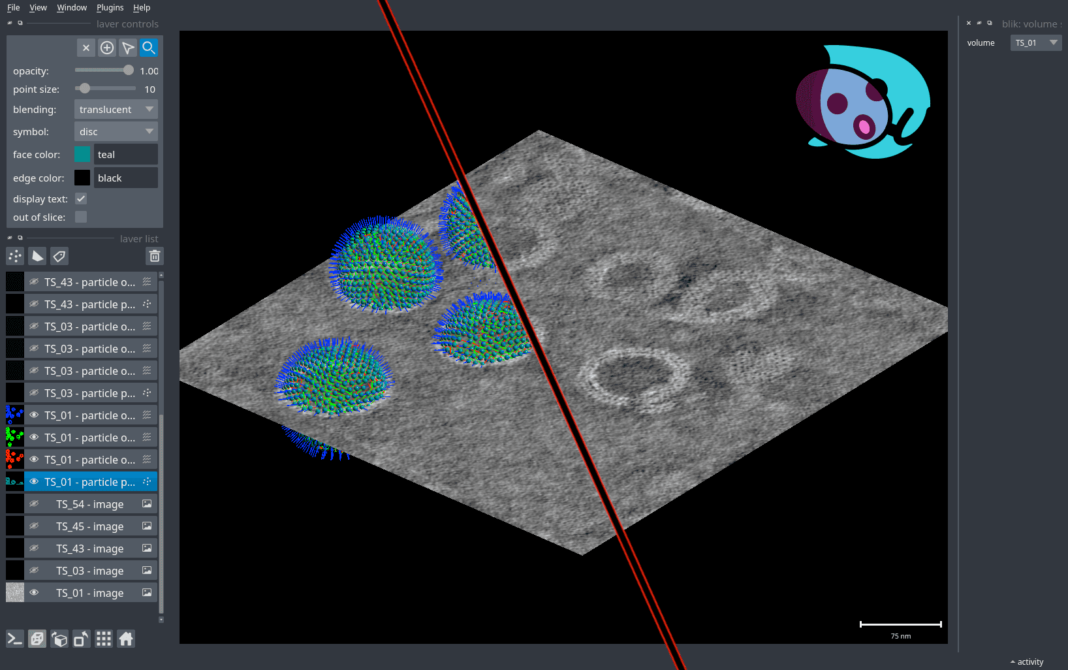1068x670 pixels.
Task: Click the red TS_01 particle orientation thumbnail
Action: [x=15, y=460]
